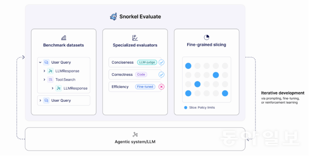Click the Iterative development heading
Viewport: 309px width, 156px height.
283,93
